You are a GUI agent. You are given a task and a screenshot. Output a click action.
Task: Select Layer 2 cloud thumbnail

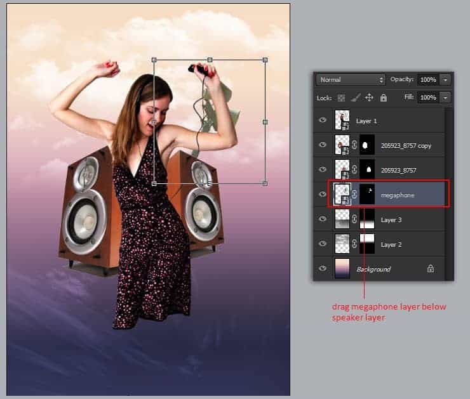coord(342,244)
